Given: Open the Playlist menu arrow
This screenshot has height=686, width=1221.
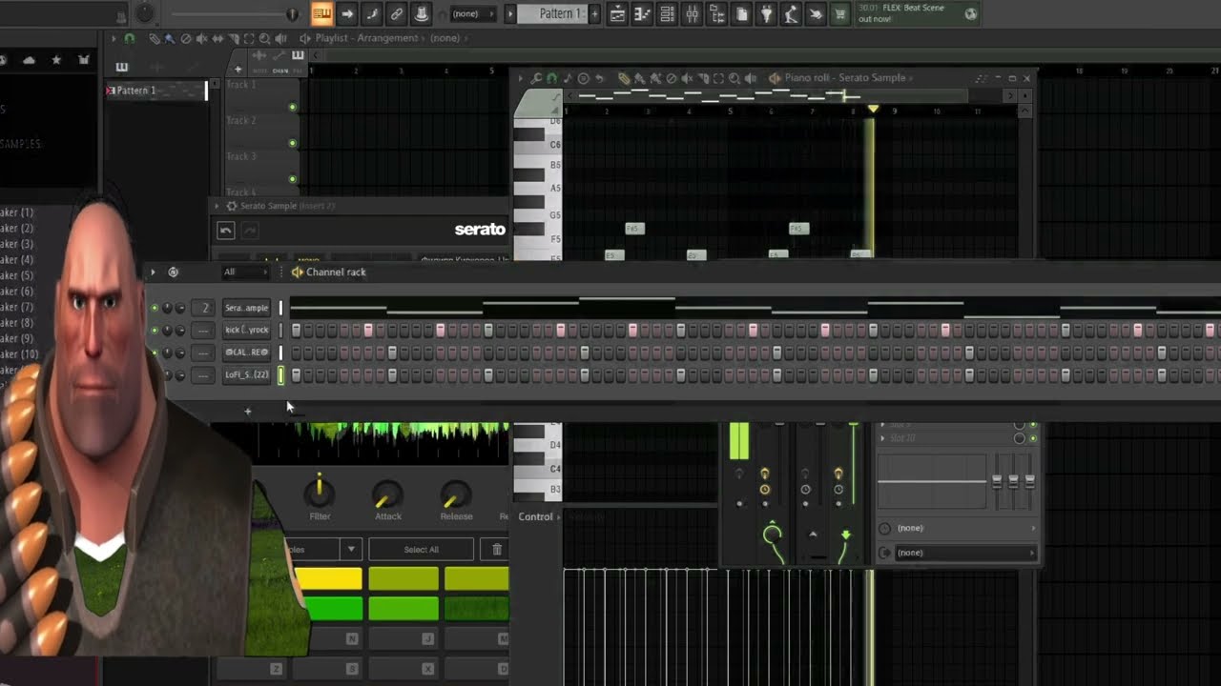Looking at the screenshot, I should pyautogui.click(x=114, y=38).
